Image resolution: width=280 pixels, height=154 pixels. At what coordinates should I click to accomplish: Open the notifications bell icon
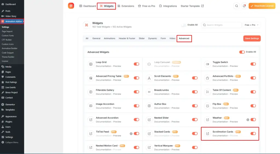pos(244,6)
